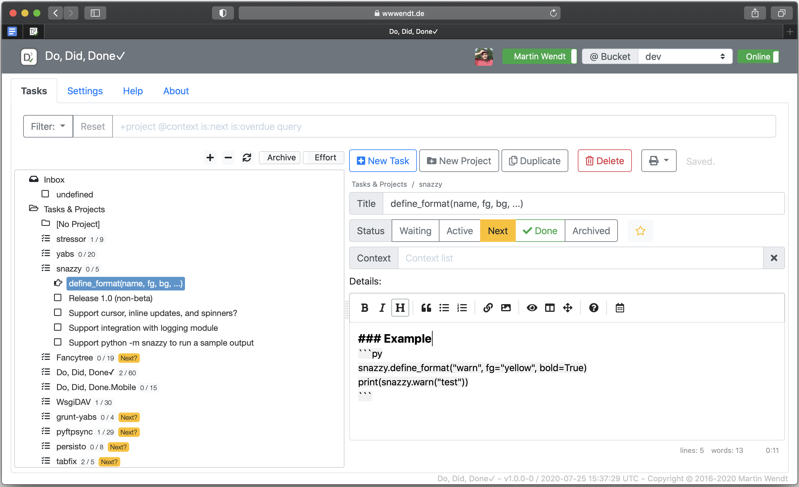The height and width of the screenshot is (487, 799).
Task: Switch to the Settings tab
Action: [x=85, y=91]
